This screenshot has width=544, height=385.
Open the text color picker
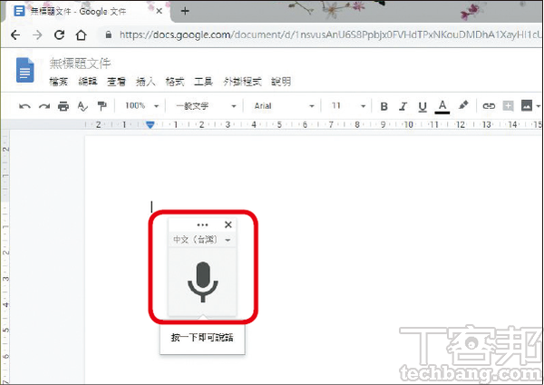pos(442,106)
